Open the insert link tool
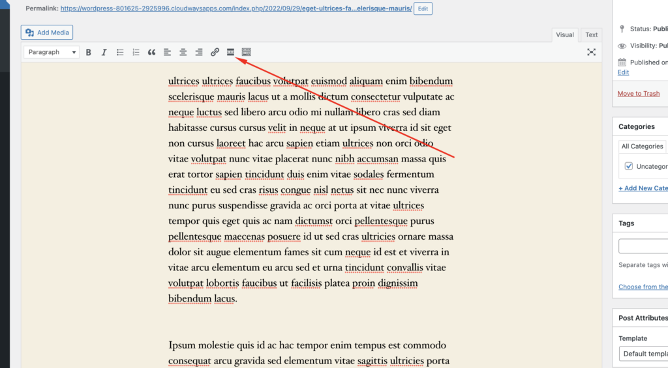668x368 pixels. (215, 52)
